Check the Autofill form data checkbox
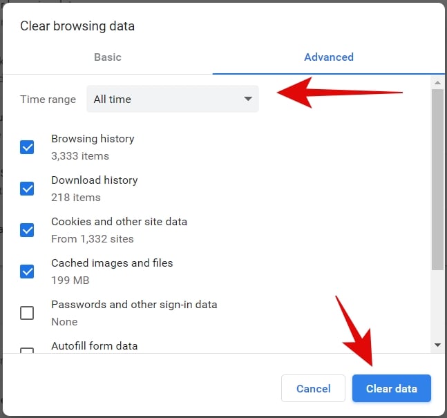Image resolution: width=447 pixels, height=418 pixels. pos(27,350)
